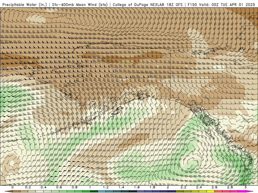Click the colorbar label '1.2'
258x193 pixels.
[x=106, y=187]
